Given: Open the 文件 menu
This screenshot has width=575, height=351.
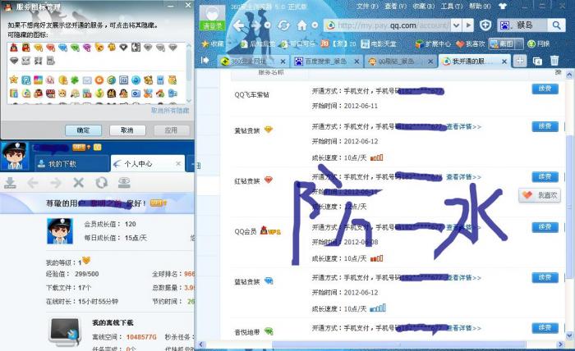Looking at the screenshot, I should click(367, 7).
